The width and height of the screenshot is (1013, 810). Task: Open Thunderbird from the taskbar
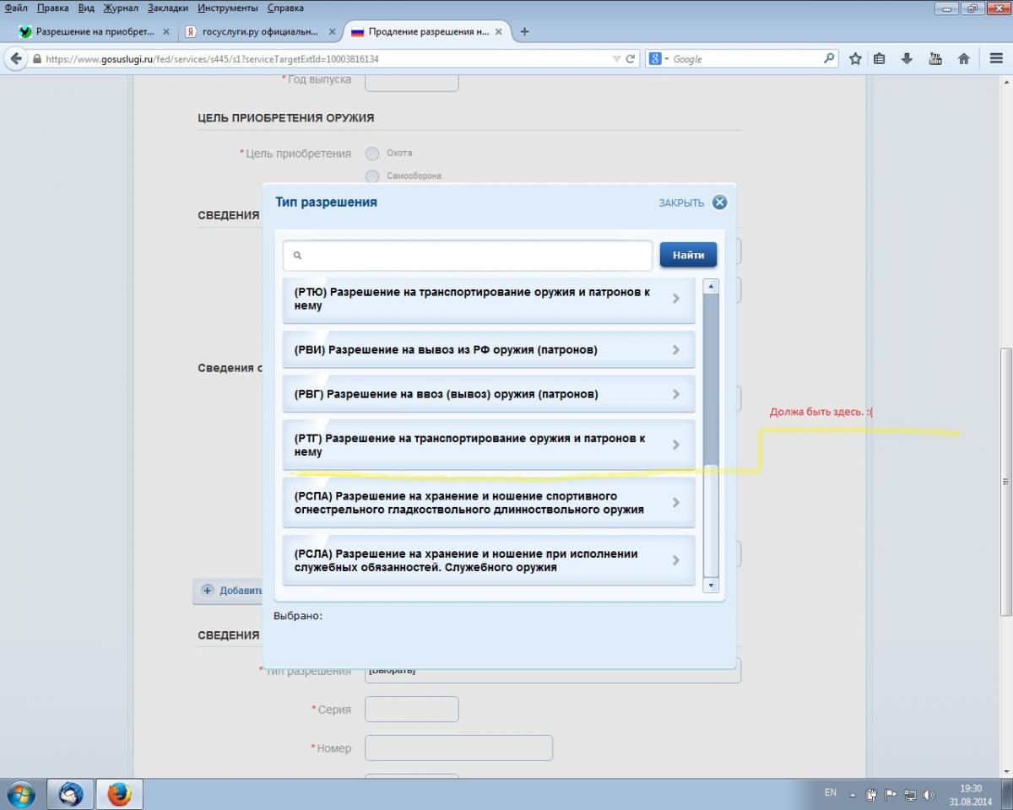point(71,794)
